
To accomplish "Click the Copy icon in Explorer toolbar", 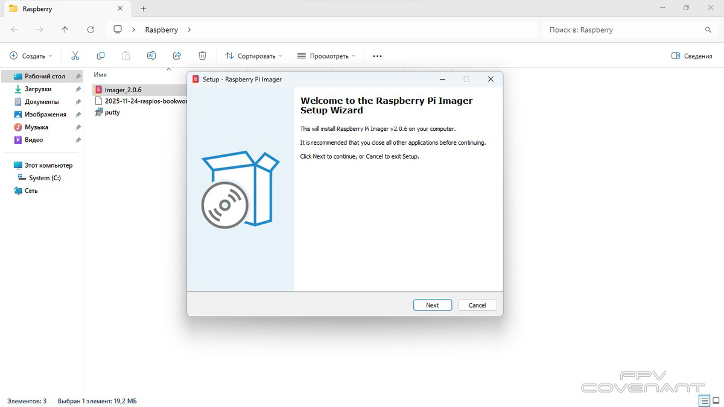I will (x=101, y=55).
